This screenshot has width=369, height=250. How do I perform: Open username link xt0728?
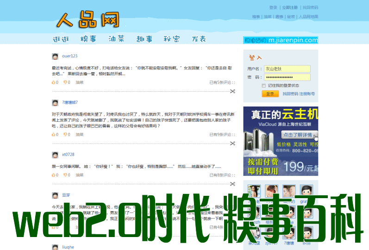(x=68, y=155)
